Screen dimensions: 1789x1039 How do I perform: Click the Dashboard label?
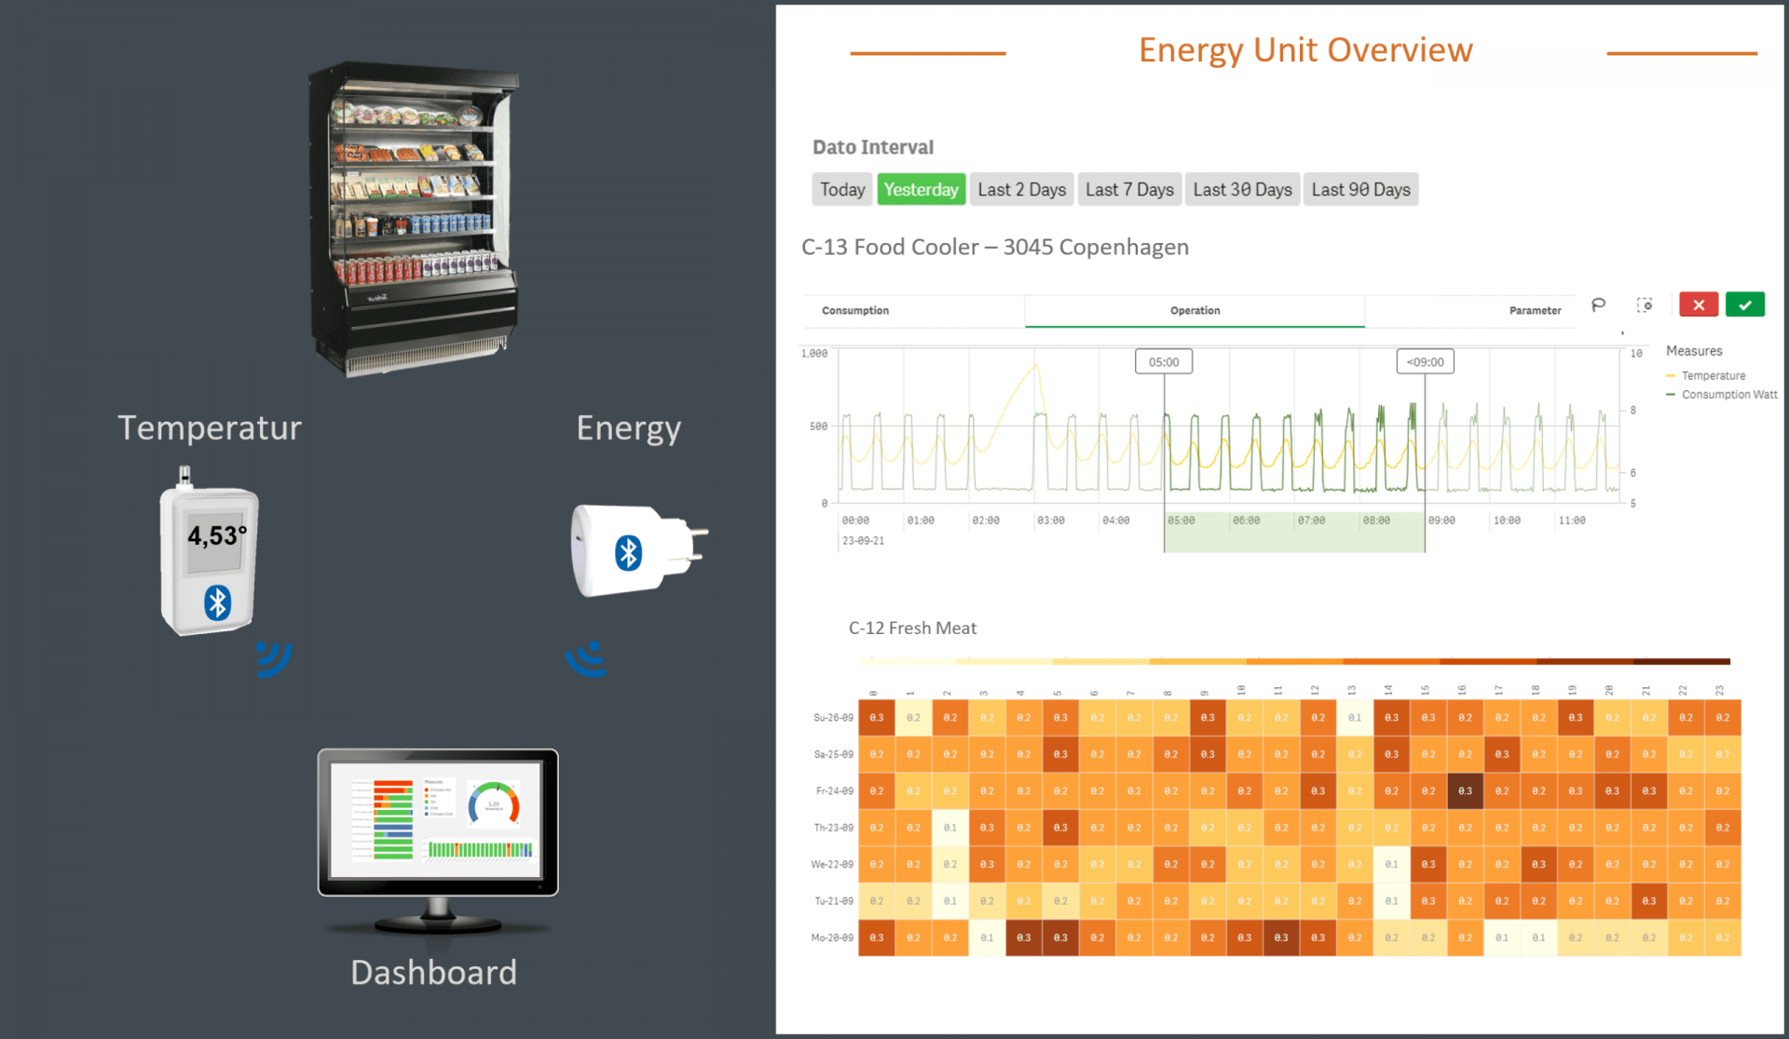433,973
